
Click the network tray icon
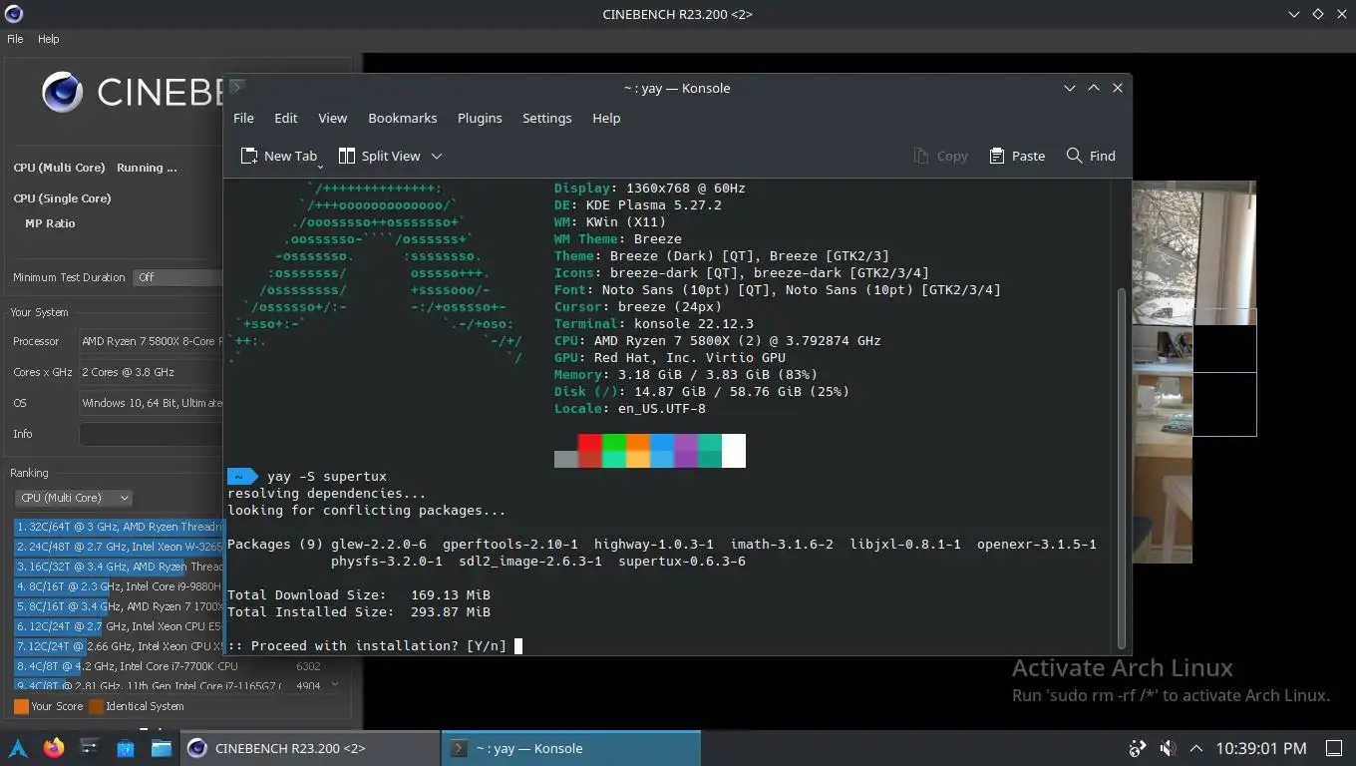(1138, 748)
